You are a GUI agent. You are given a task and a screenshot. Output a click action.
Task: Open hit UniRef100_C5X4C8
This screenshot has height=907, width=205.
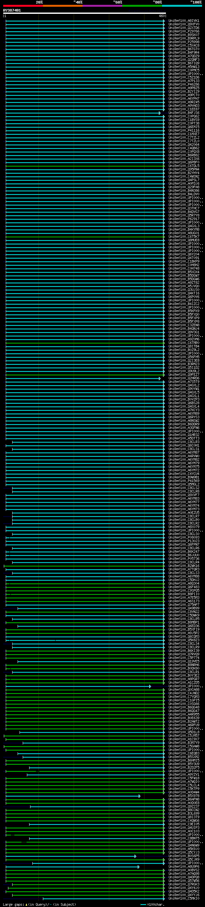click(184, 45)
